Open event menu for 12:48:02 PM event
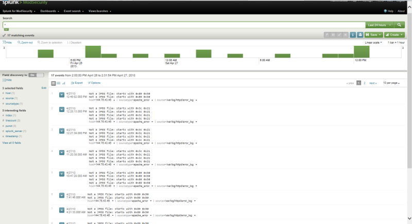Screen dimensions: 412x224 [61, 95]
